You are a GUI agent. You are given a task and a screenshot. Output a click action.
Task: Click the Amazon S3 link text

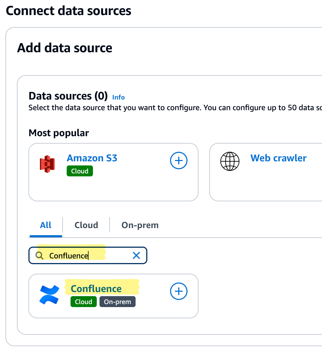coord(92,158)
